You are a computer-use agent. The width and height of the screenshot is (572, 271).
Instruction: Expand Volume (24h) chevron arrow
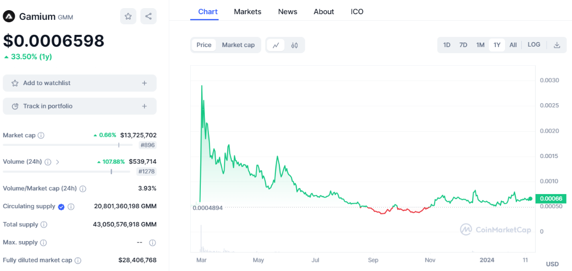click(x=57, y=162)
